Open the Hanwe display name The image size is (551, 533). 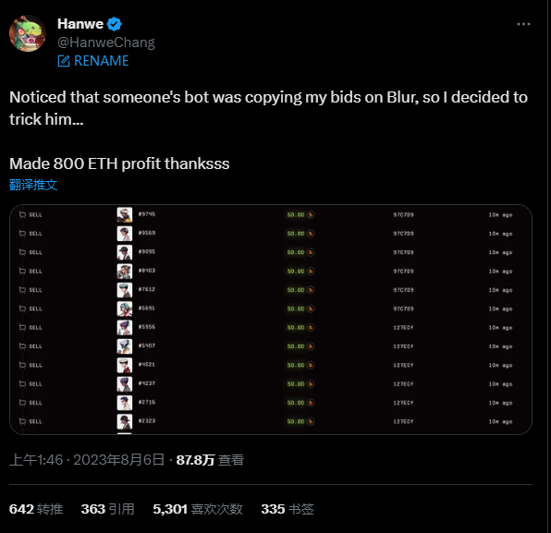coord(80,24)
